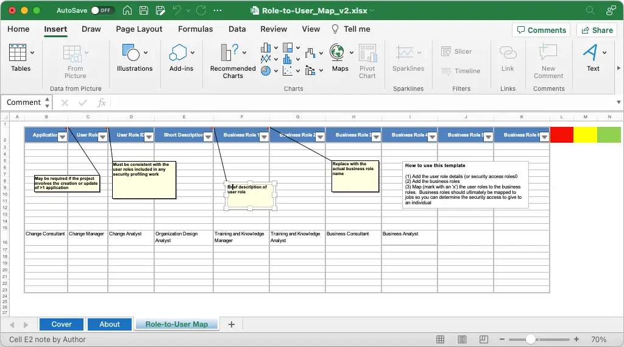
Task: Open the Home icon in title bar
Action: 127,10
